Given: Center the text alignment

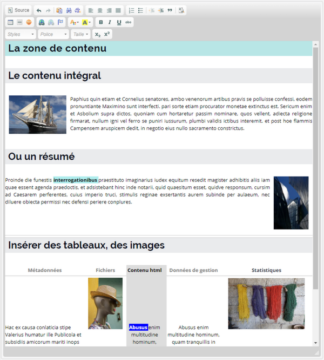Looking at the screenshot, I should tap(100, 10).
